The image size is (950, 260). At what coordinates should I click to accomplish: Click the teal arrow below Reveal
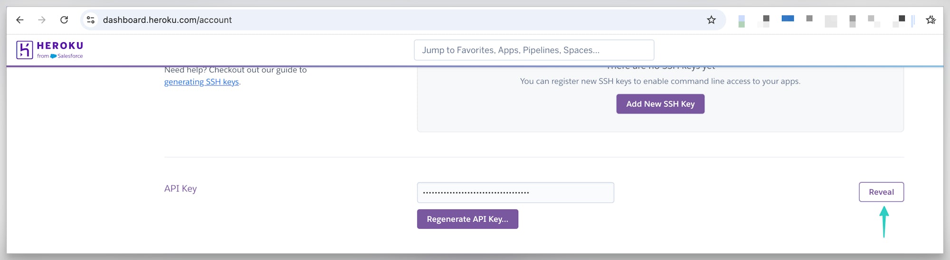pyautogui.click(x=884, y=222)
